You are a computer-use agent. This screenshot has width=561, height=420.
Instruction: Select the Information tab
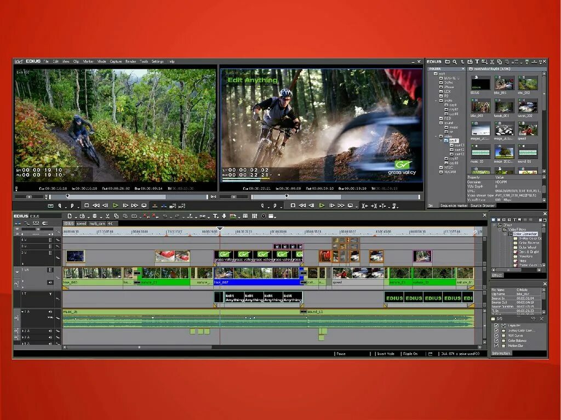501,353
